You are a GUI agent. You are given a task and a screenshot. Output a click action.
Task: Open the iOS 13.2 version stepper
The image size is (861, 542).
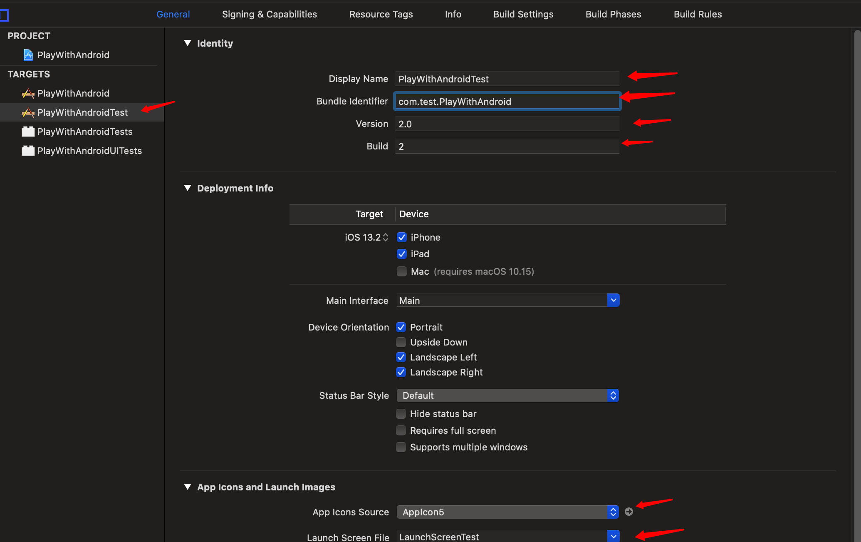pyautogui.click(x=386, y=237)
